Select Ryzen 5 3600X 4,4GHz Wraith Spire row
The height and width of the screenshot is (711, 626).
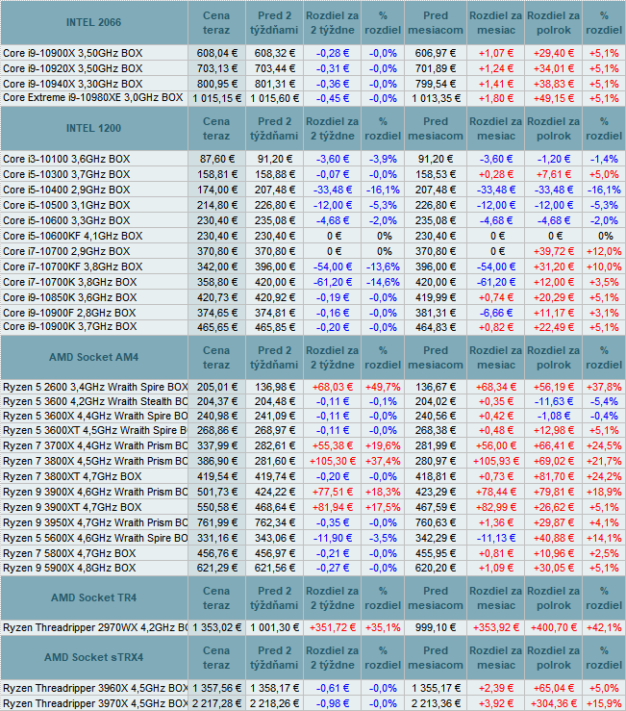pos(95,417)
